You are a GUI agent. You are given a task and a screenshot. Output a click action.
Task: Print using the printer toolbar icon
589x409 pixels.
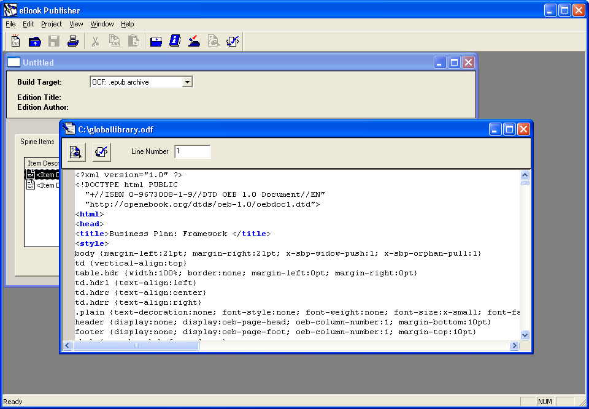73,40
